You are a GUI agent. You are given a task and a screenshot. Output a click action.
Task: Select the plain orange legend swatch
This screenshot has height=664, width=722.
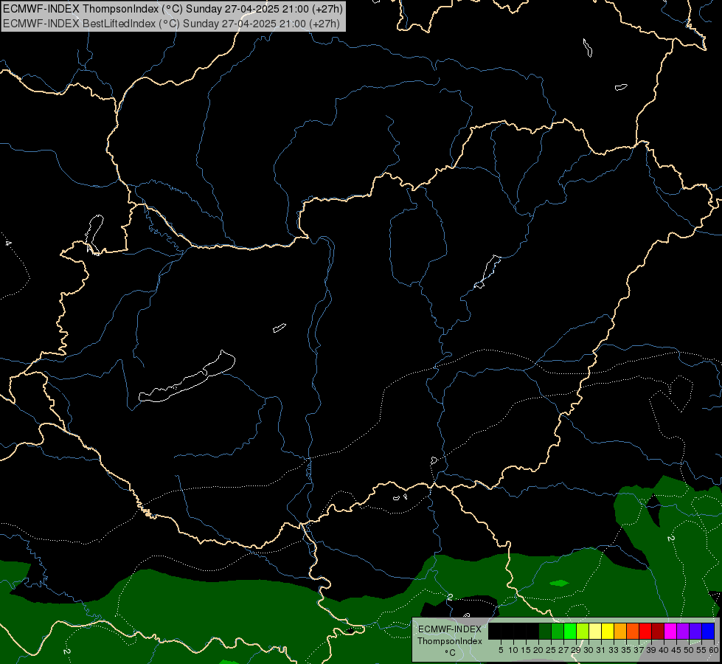pyautogui.click(x=620, y=631)
